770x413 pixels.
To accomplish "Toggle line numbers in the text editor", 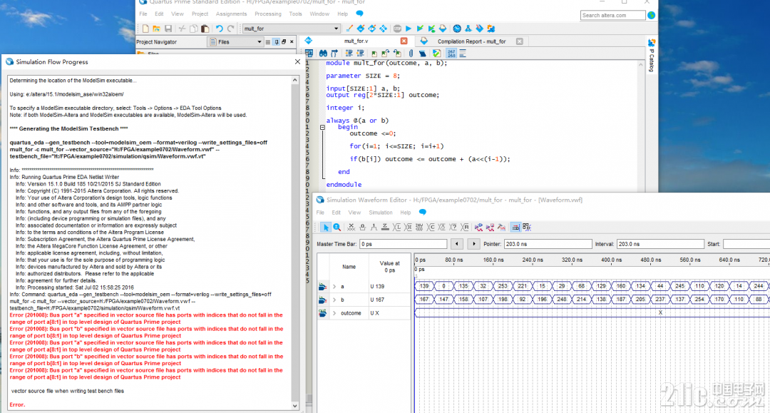I will 451,53.
